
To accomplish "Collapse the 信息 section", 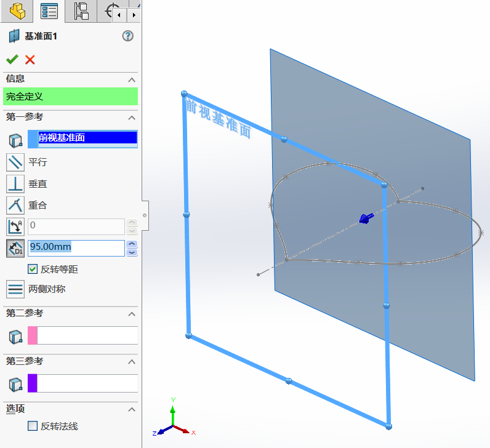I will [132, 79].
